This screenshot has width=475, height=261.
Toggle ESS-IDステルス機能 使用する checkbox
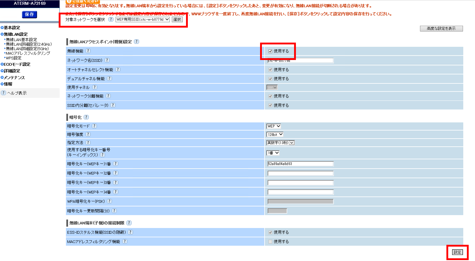tap(270, 232)
